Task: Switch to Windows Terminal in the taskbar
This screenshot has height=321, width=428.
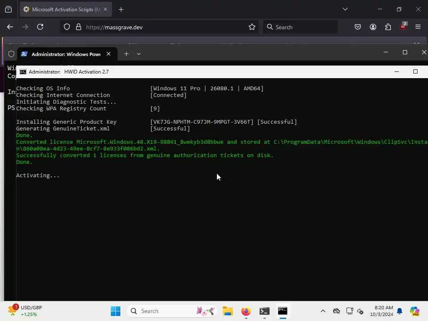Action: (265, 311)
